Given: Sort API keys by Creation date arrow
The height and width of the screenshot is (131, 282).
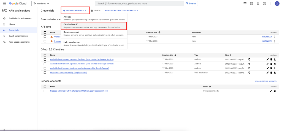Looking at the screenshot, I should click(159, 32).
